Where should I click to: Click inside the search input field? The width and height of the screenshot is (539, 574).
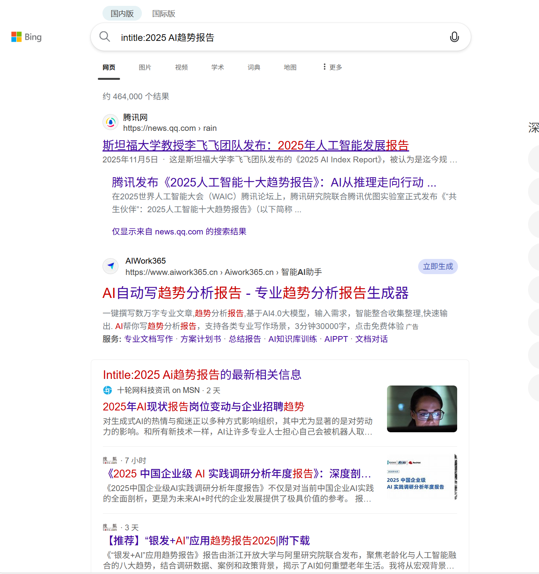(234, 37)
